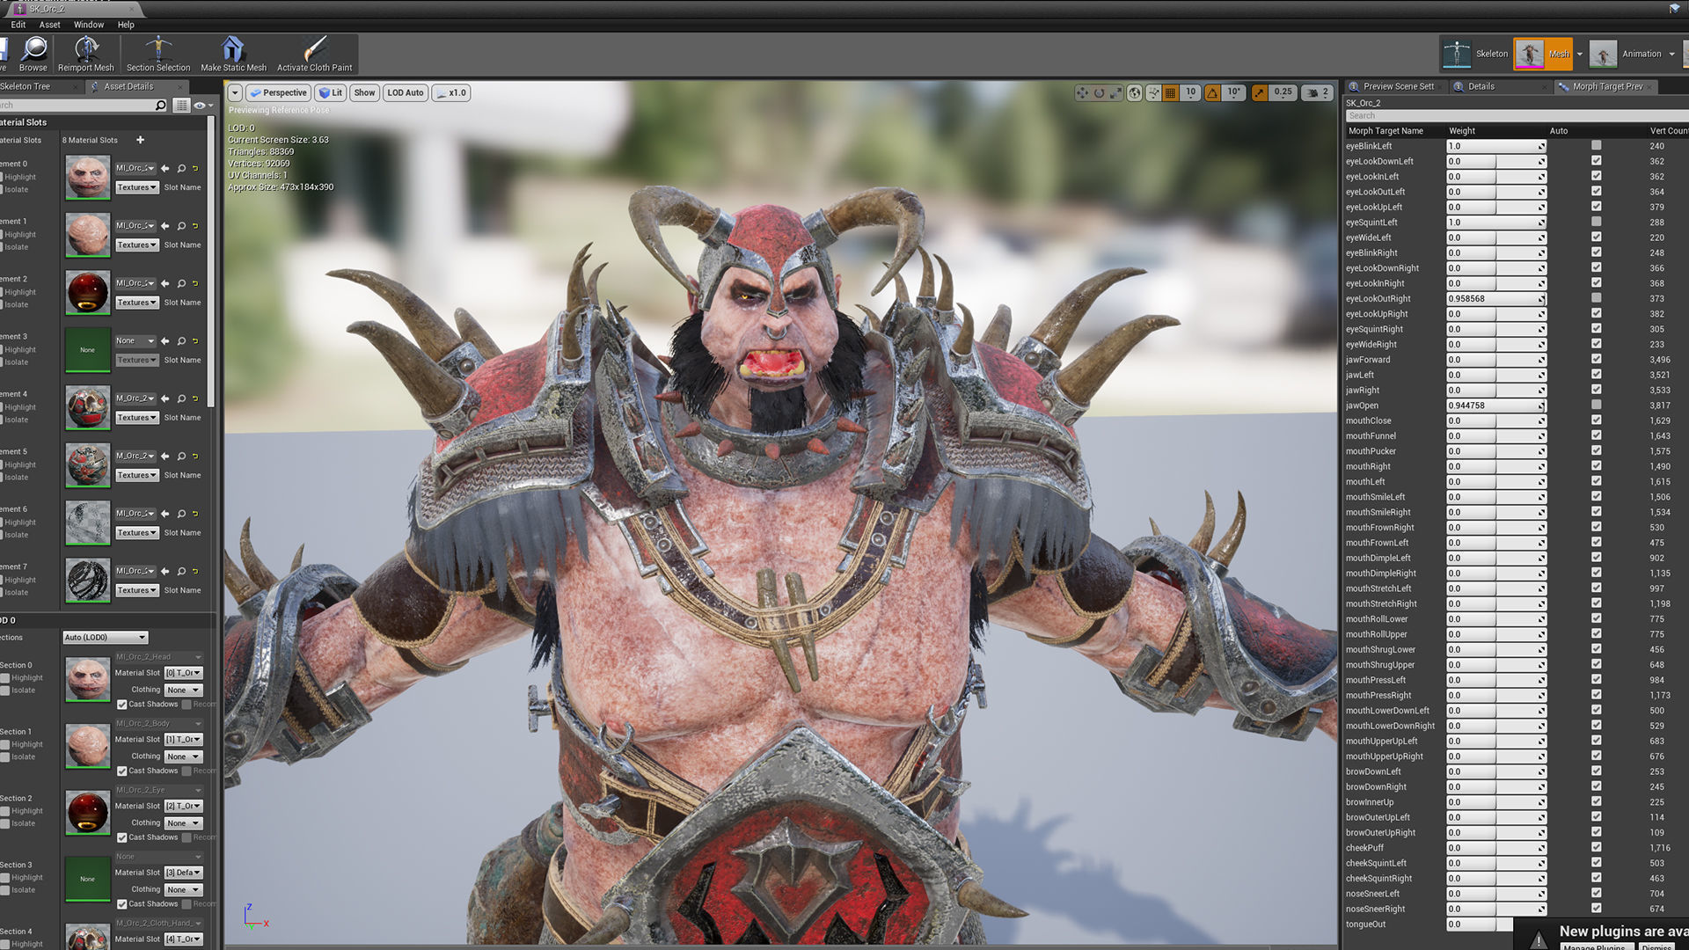Click the x1.0 playback speed button

pos(451,92)
